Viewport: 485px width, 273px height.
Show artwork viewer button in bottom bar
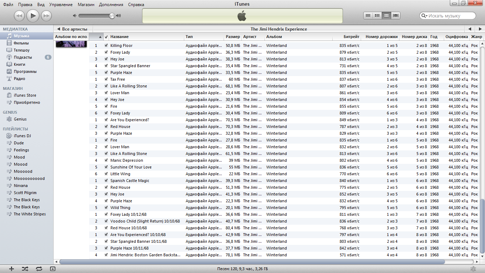coord(53,269)
